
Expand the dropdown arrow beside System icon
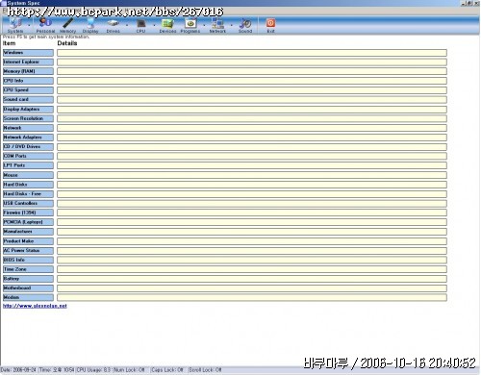[29, 25]
